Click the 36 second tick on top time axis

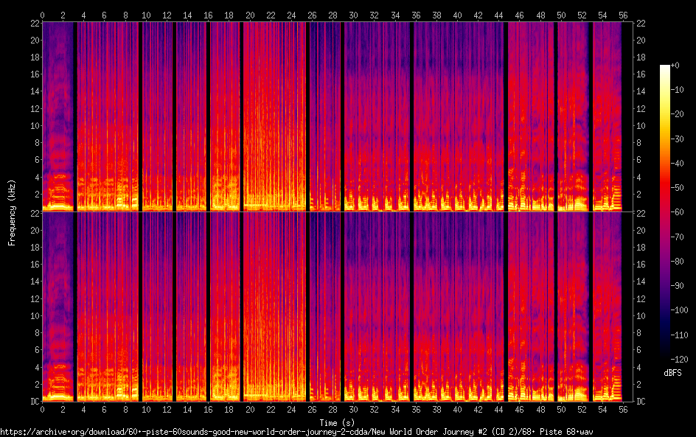(416, 15)
